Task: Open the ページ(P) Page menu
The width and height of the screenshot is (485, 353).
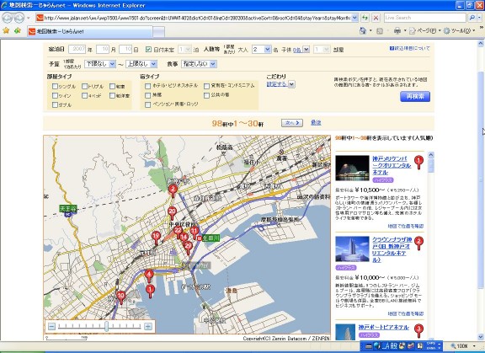Action: pos(424,30)
